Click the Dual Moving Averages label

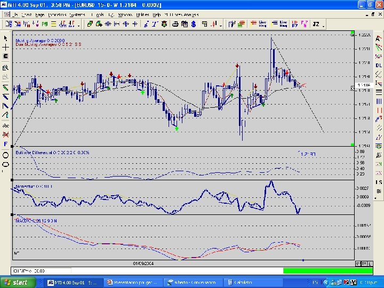pos(48,44)
